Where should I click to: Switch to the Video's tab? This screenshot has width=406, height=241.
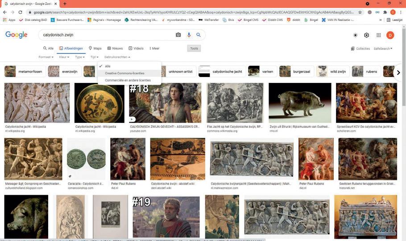click(136, 49)
